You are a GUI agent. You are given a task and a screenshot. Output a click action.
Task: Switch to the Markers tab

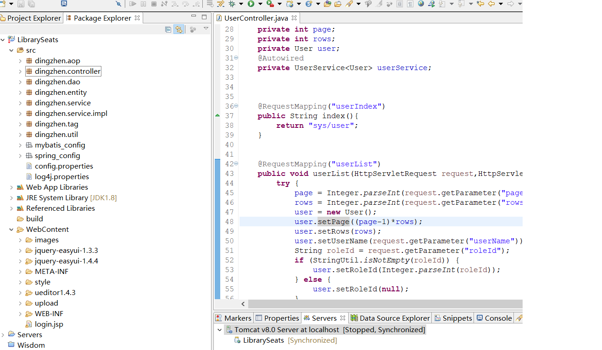coord(234,318)
